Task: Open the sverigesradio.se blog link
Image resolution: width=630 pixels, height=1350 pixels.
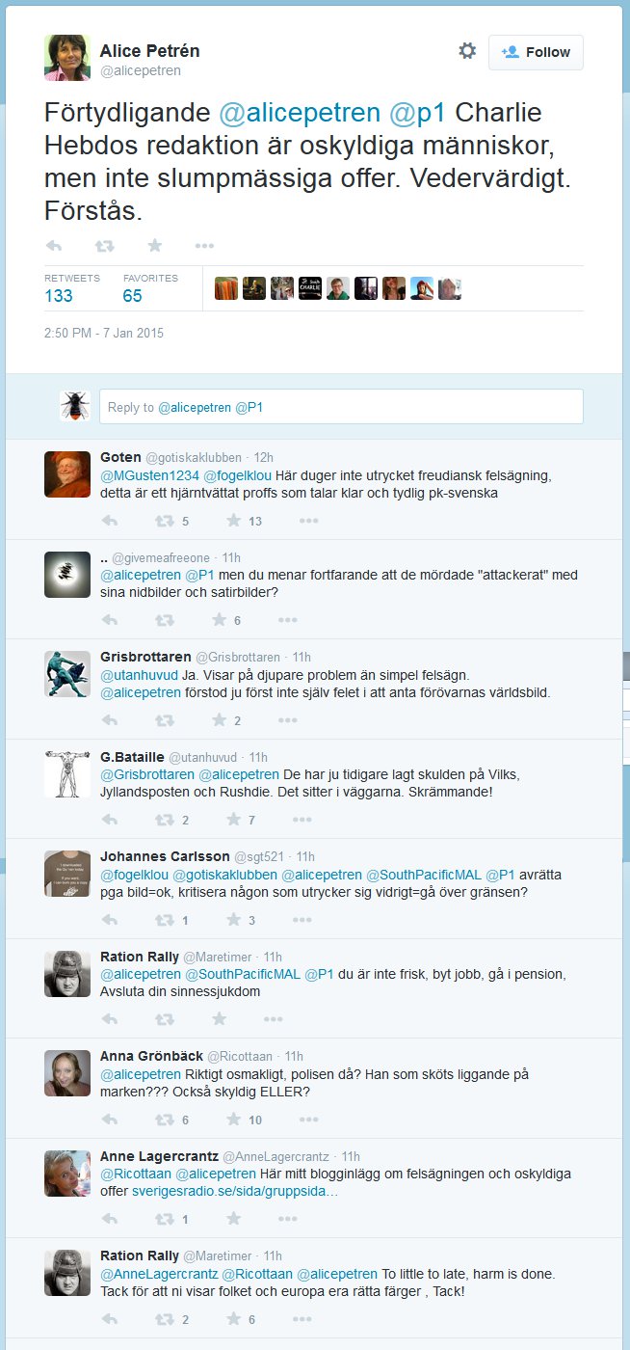Action: coord(235,1191)
